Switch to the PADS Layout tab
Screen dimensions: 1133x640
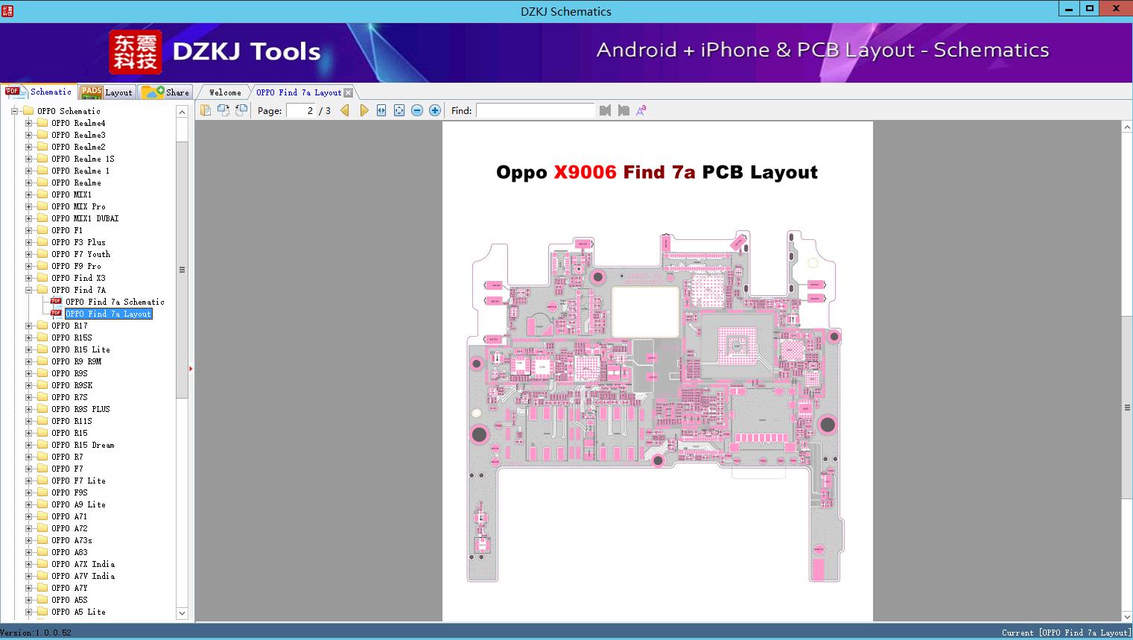pyautogui.click(x=107, y=92)
